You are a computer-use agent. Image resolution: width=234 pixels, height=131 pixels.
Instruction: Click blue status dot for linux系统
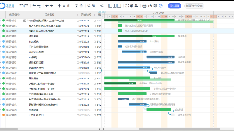tap(3, 41)
